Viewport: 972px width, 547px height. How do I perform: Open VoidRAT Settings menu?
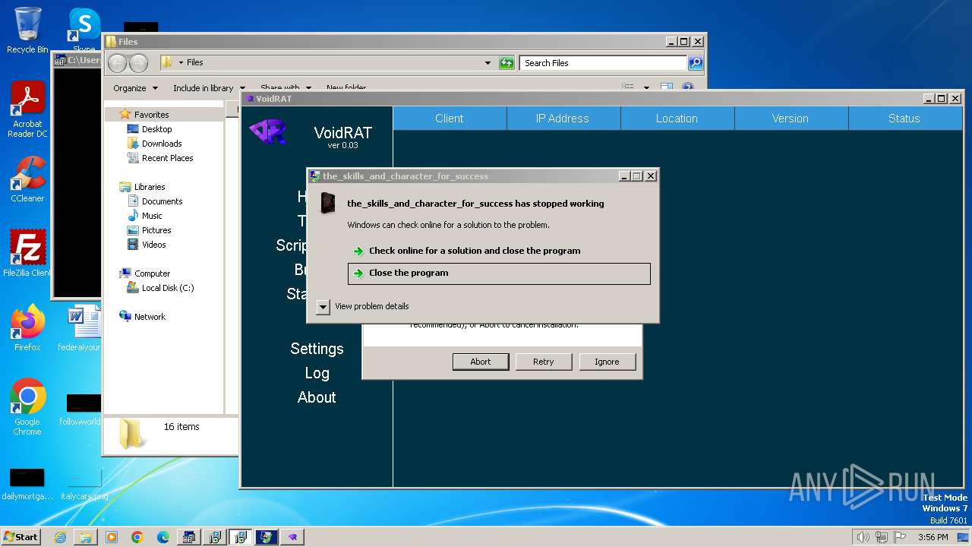(317, 349)
